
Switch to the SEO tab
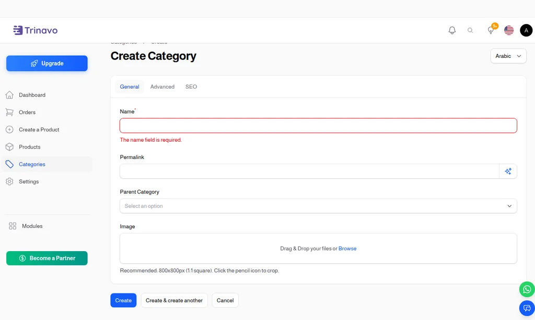click(x=191, y=87)
